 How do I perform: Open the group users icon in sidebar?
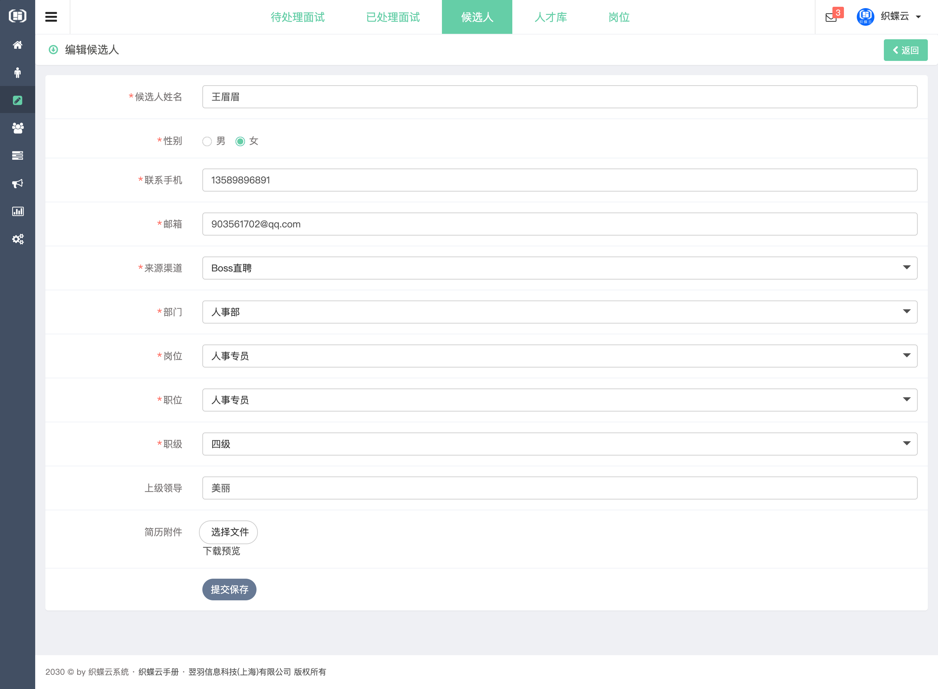pyautogui.click(x=18, y=128)
